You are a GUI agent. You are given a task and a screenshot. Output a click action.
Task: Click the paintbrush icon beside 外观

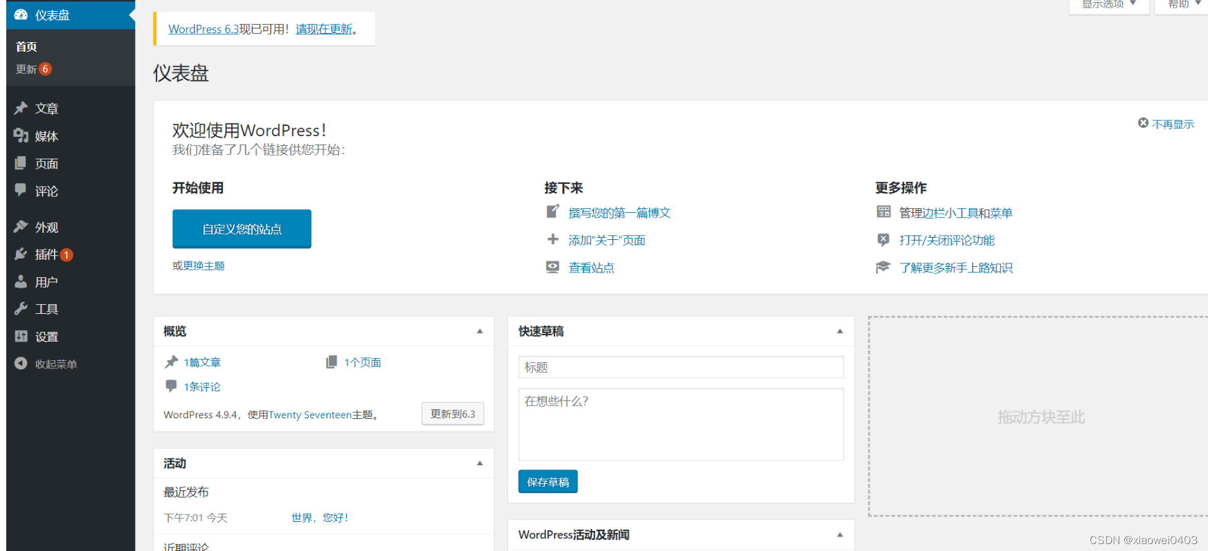pyautogui.click(x=21, y=226)
